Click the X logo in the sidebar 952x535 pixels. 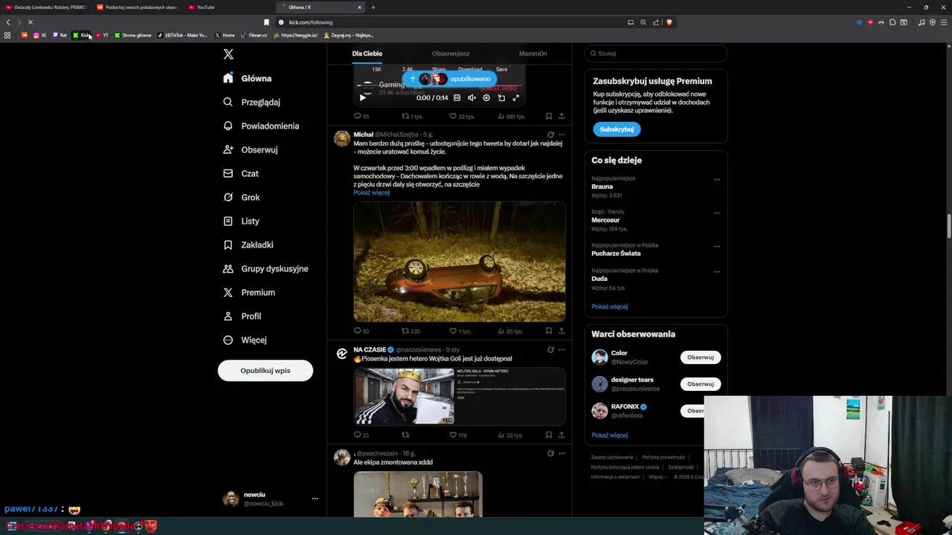click(228, 54)
